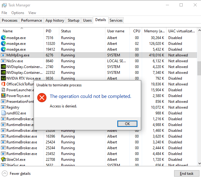Switch to the Services tab
This screenshot has height=180, width=201.
(x=116, y=20)
